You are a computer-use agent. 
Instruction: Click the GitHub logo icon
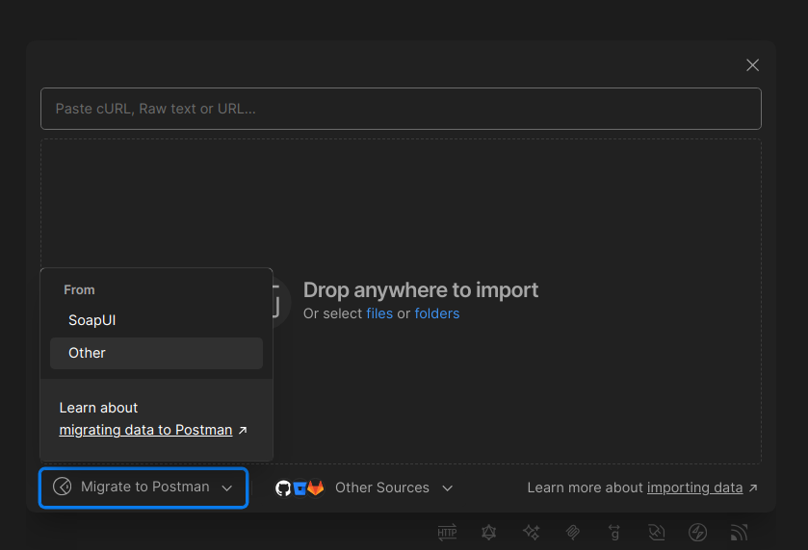(283, 487)
